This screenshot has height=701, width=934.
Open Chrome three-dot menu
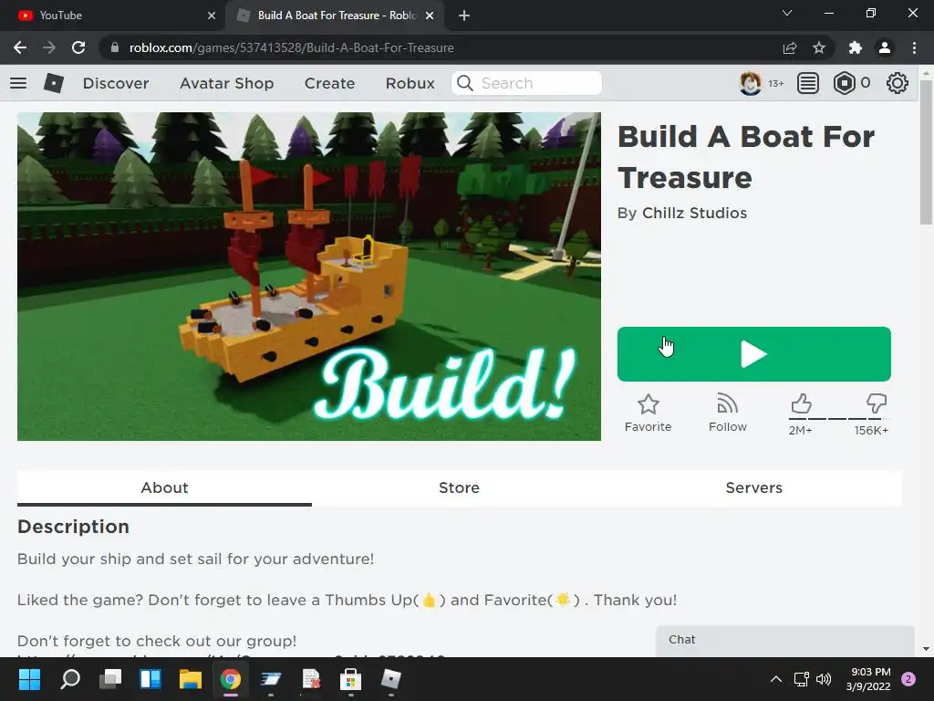(x=914, y=47)
